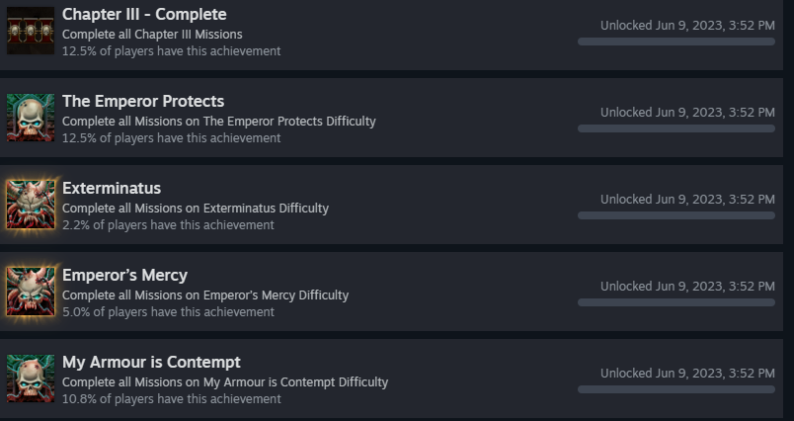Click progress bar of Chapter III - Complete
The height and width of the screenshot is (421, 794).
coord(676,42)
